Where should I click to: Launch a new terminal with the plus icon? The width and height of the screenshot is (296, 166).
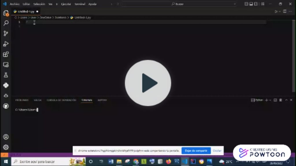(x=266, y=100)
